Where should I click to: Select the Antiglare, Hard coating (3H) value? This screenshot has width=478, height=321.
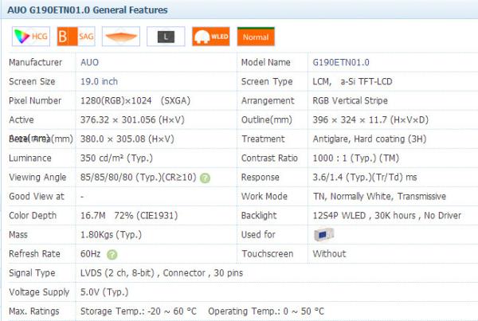pyautogui.click(x=370, y=139)
